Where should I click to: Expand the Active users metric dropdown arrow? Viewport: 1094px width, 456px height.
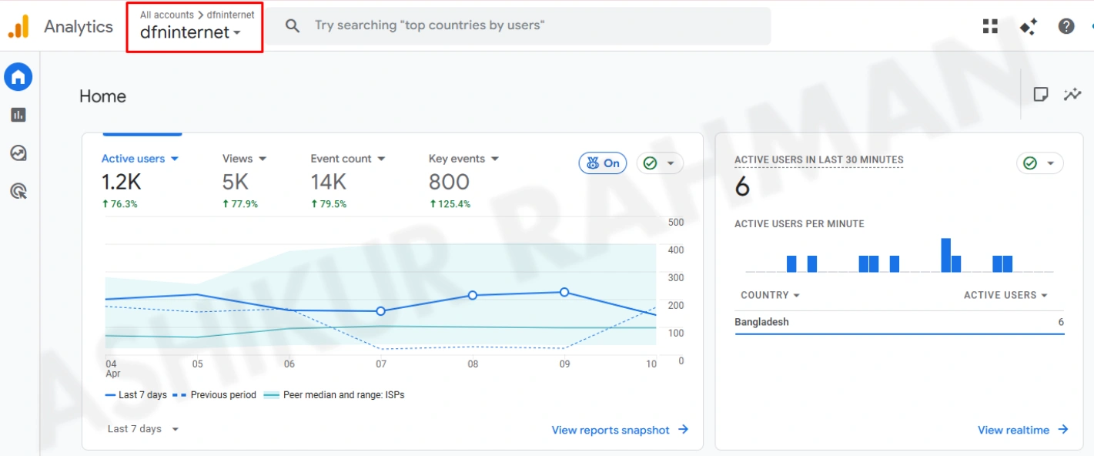(x=175, y=159)
